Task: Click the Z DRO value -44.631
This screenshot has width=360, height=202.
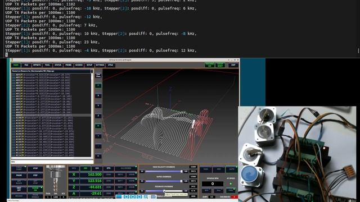Action: coord(91,187)
